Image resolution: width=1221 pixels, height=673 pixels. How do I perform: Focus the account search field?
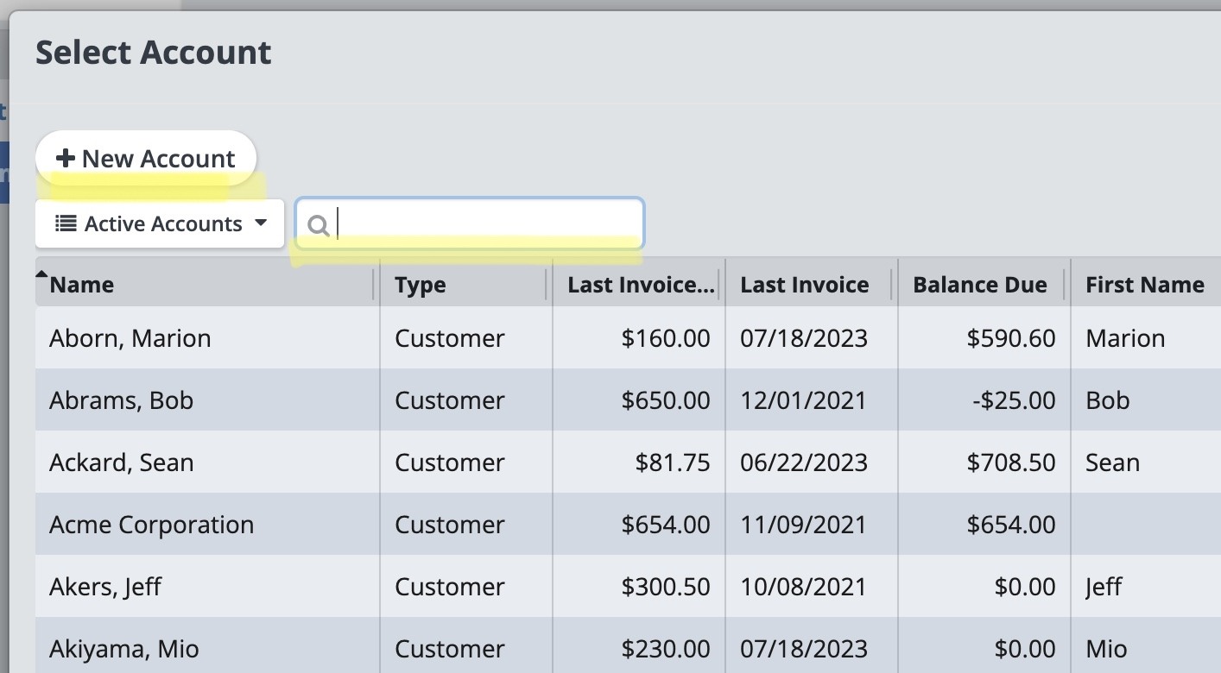click(x=484, y=224)
